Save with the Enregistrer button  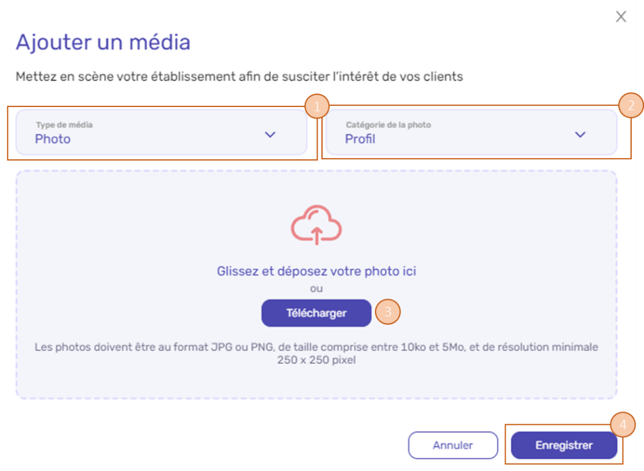point(564,445)
